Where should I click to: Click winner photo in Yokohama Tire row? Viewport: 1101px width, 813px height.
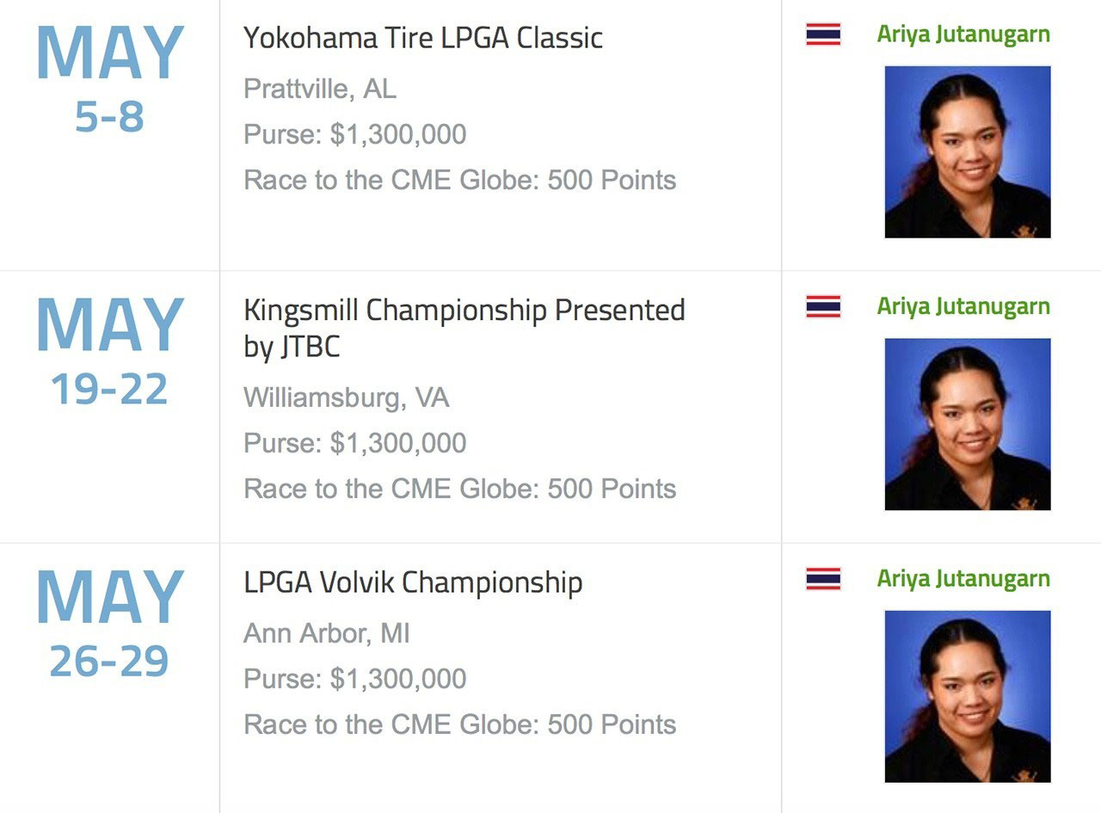968,152
